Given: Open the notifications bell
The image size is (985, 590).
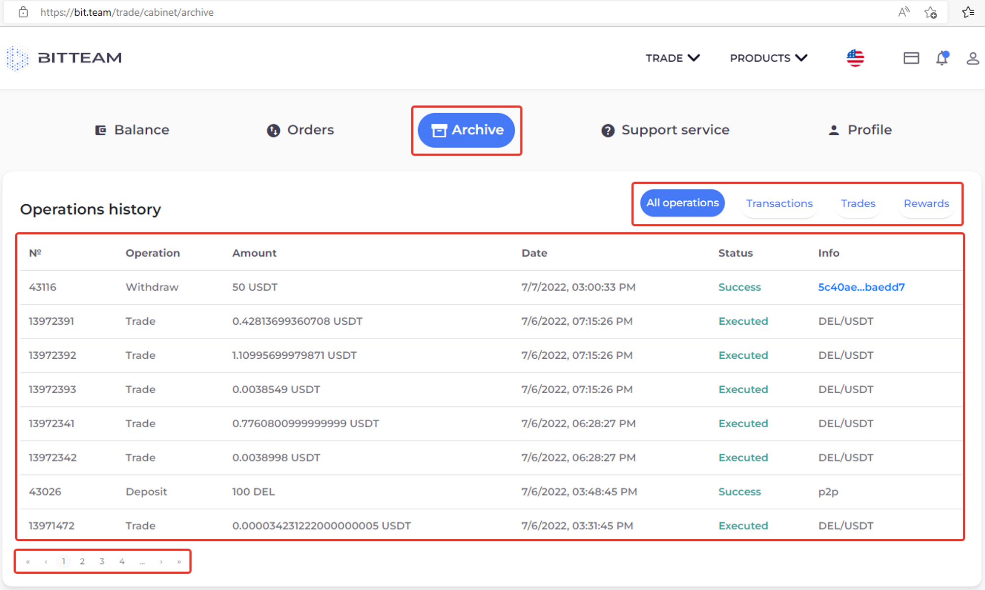Looking at the screenshot, I should pyautogui.click(x=942, y=58).
